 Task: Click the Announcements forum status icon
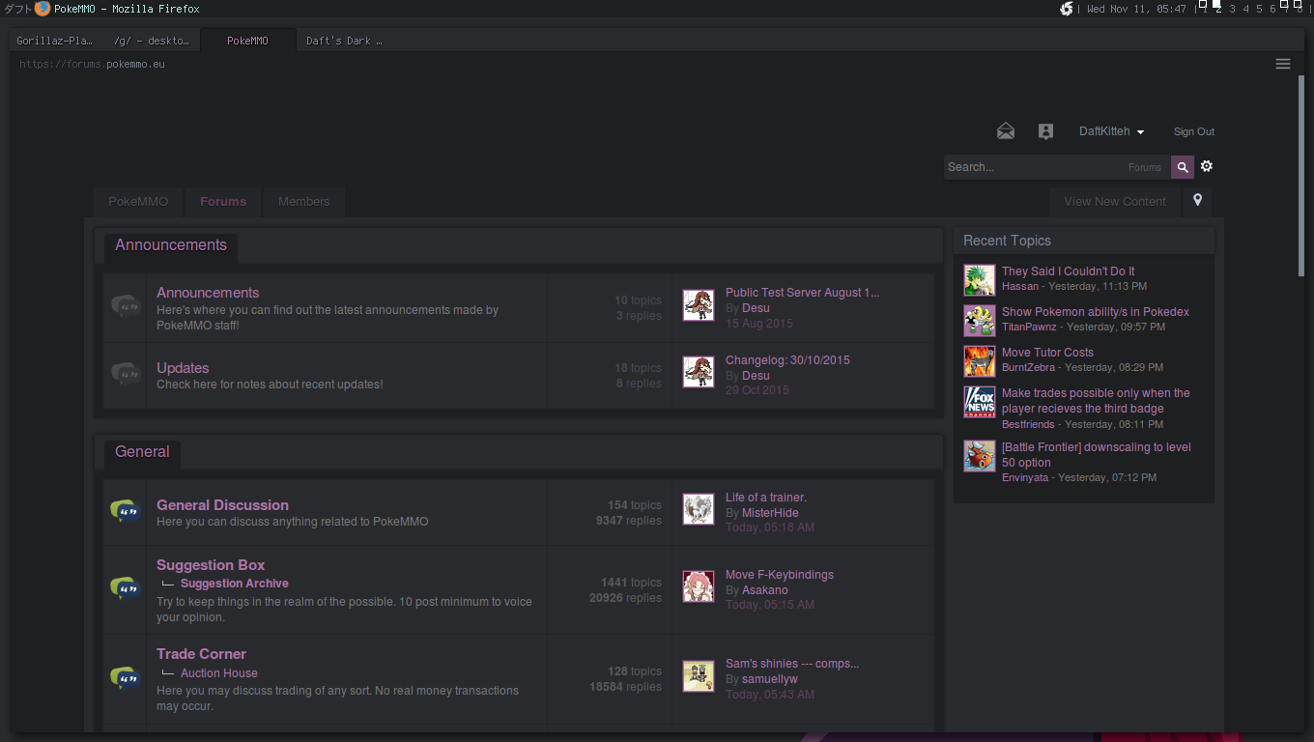[125, 307]
